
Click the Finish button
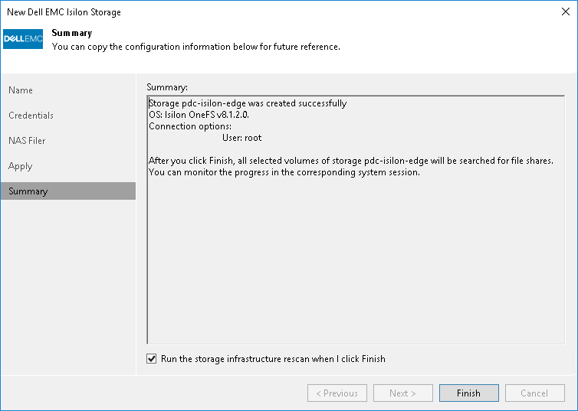(x=468, y=393)
